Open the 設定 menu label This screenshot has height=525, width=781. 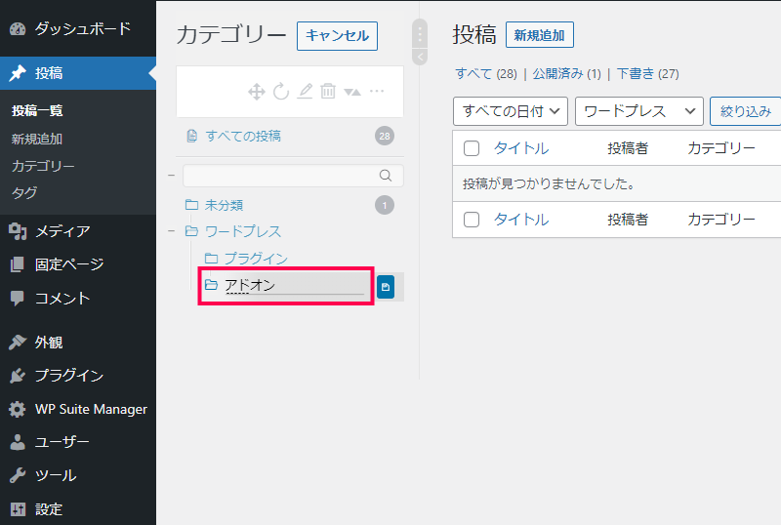click(48, 509)
